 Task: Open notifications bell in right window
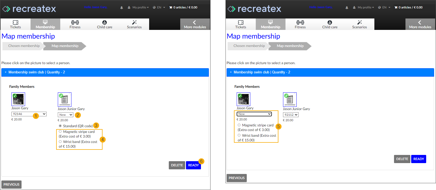[347, 8]
